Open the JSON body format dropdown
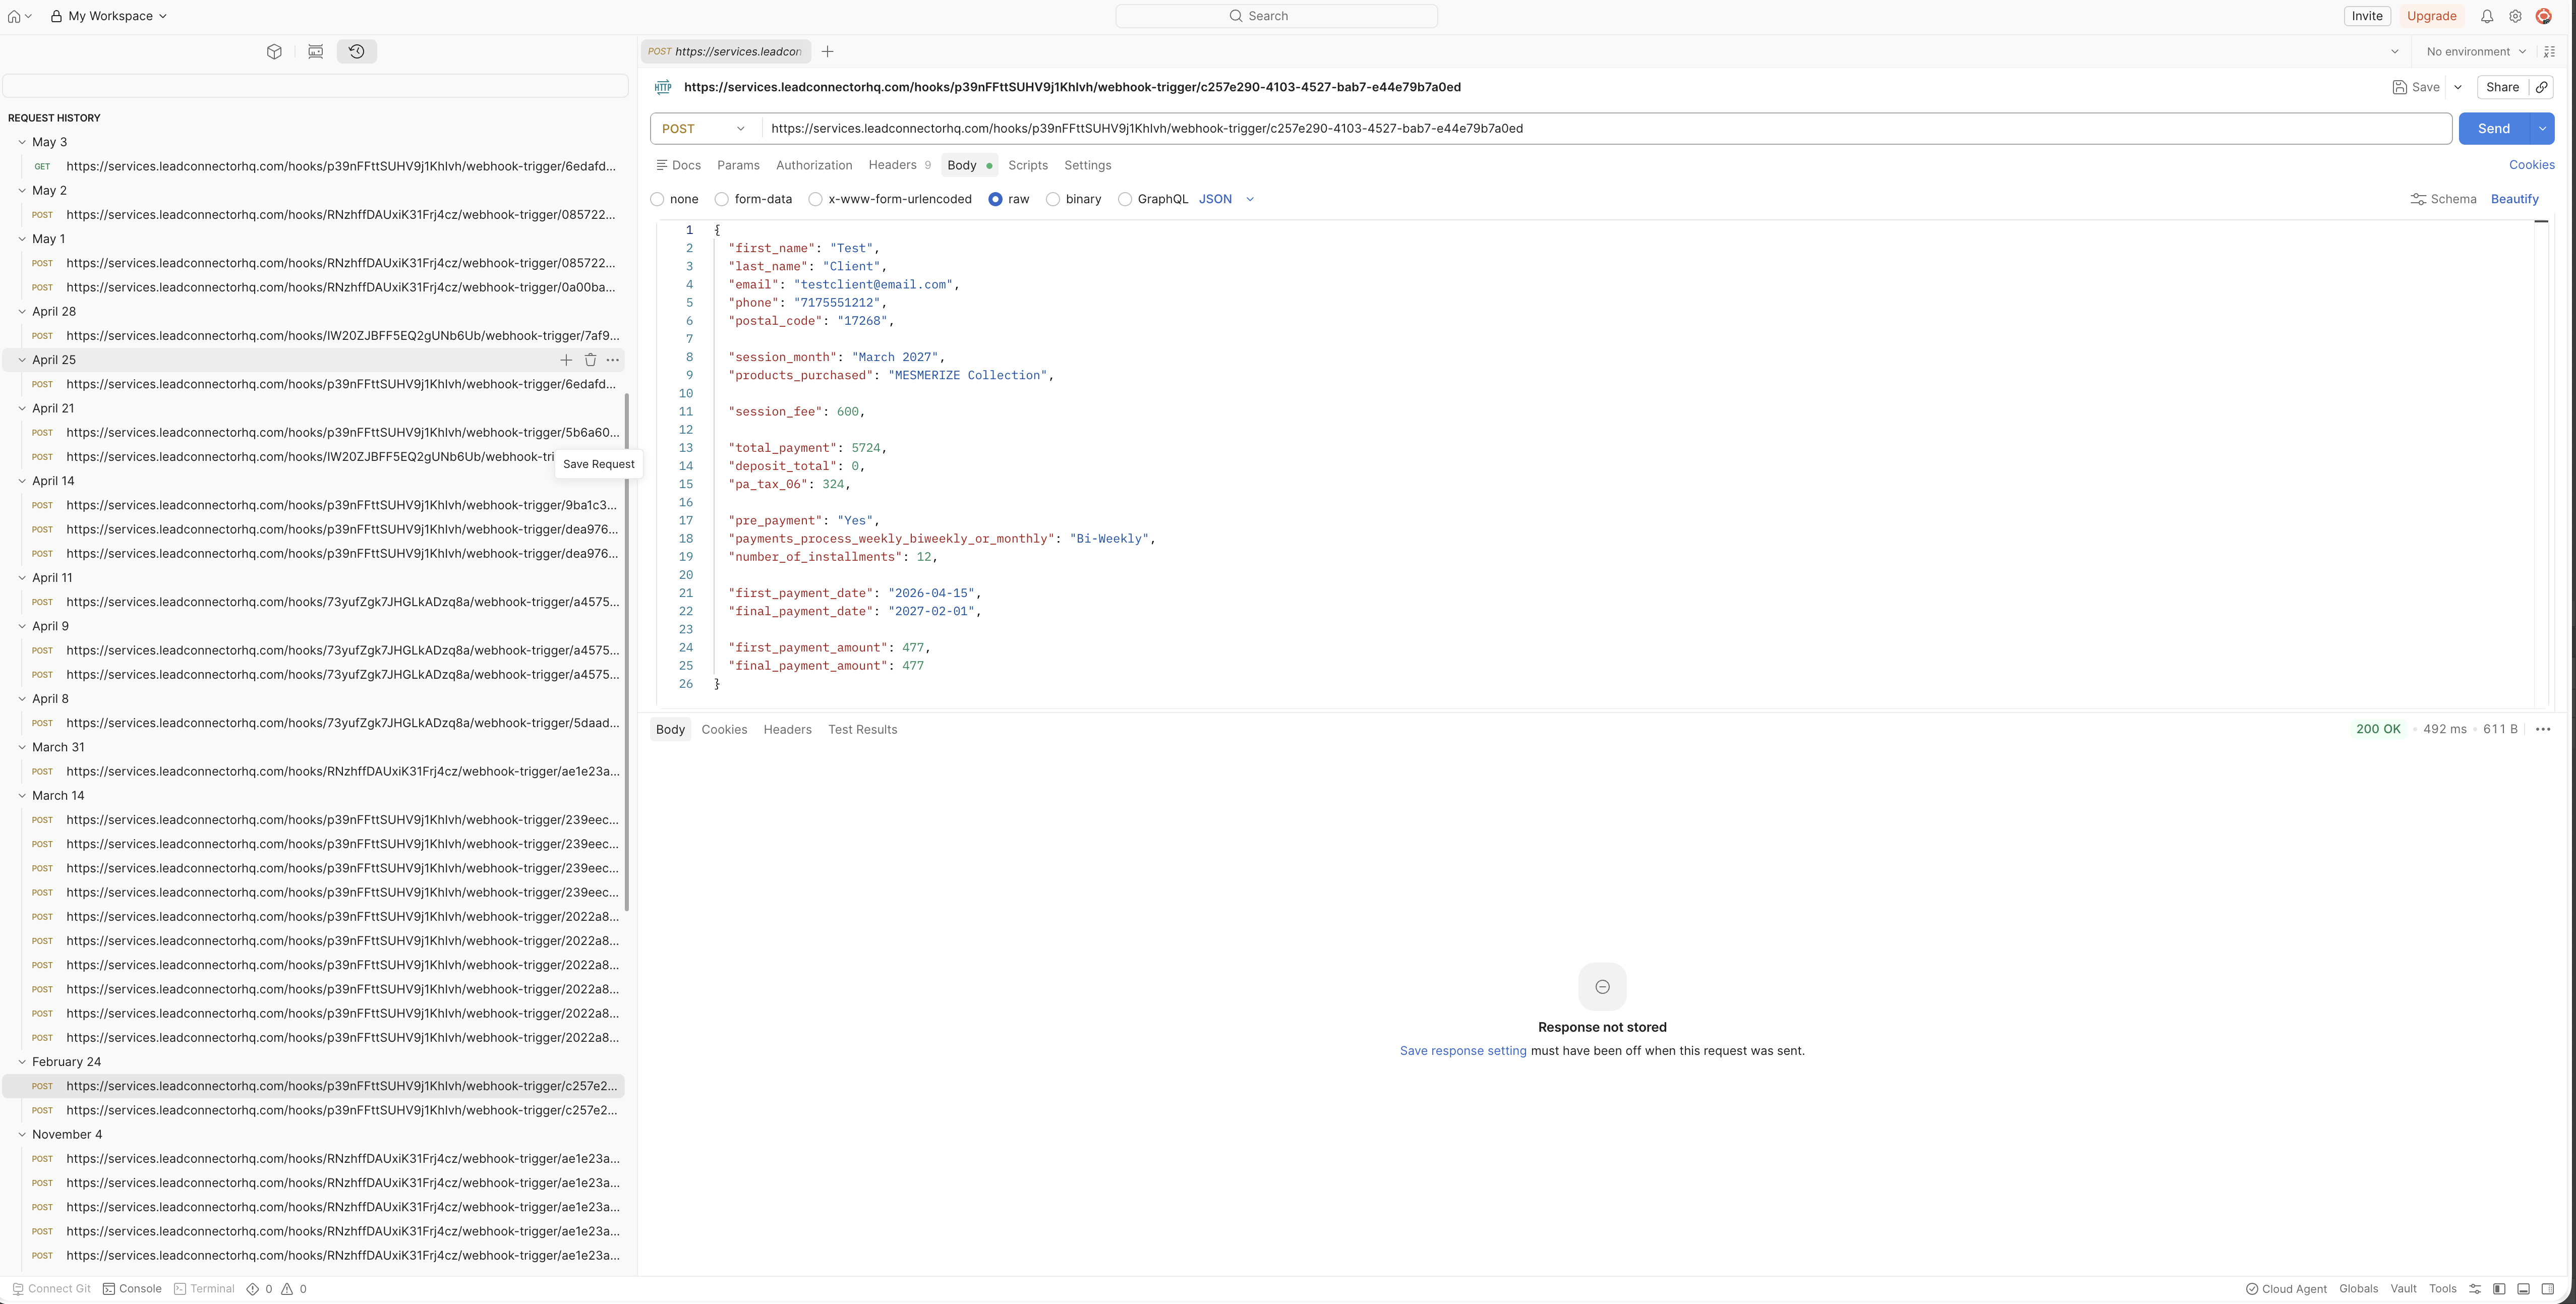Viewport: 2576px width, 1304px height. pos(1226,200)
